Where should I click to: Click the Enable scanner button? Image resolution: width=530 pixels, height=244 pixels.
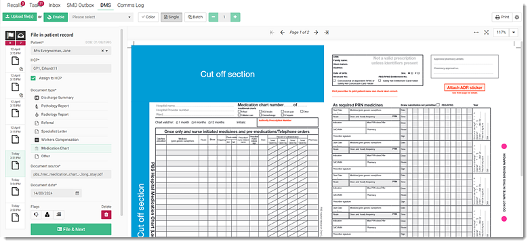56,17
